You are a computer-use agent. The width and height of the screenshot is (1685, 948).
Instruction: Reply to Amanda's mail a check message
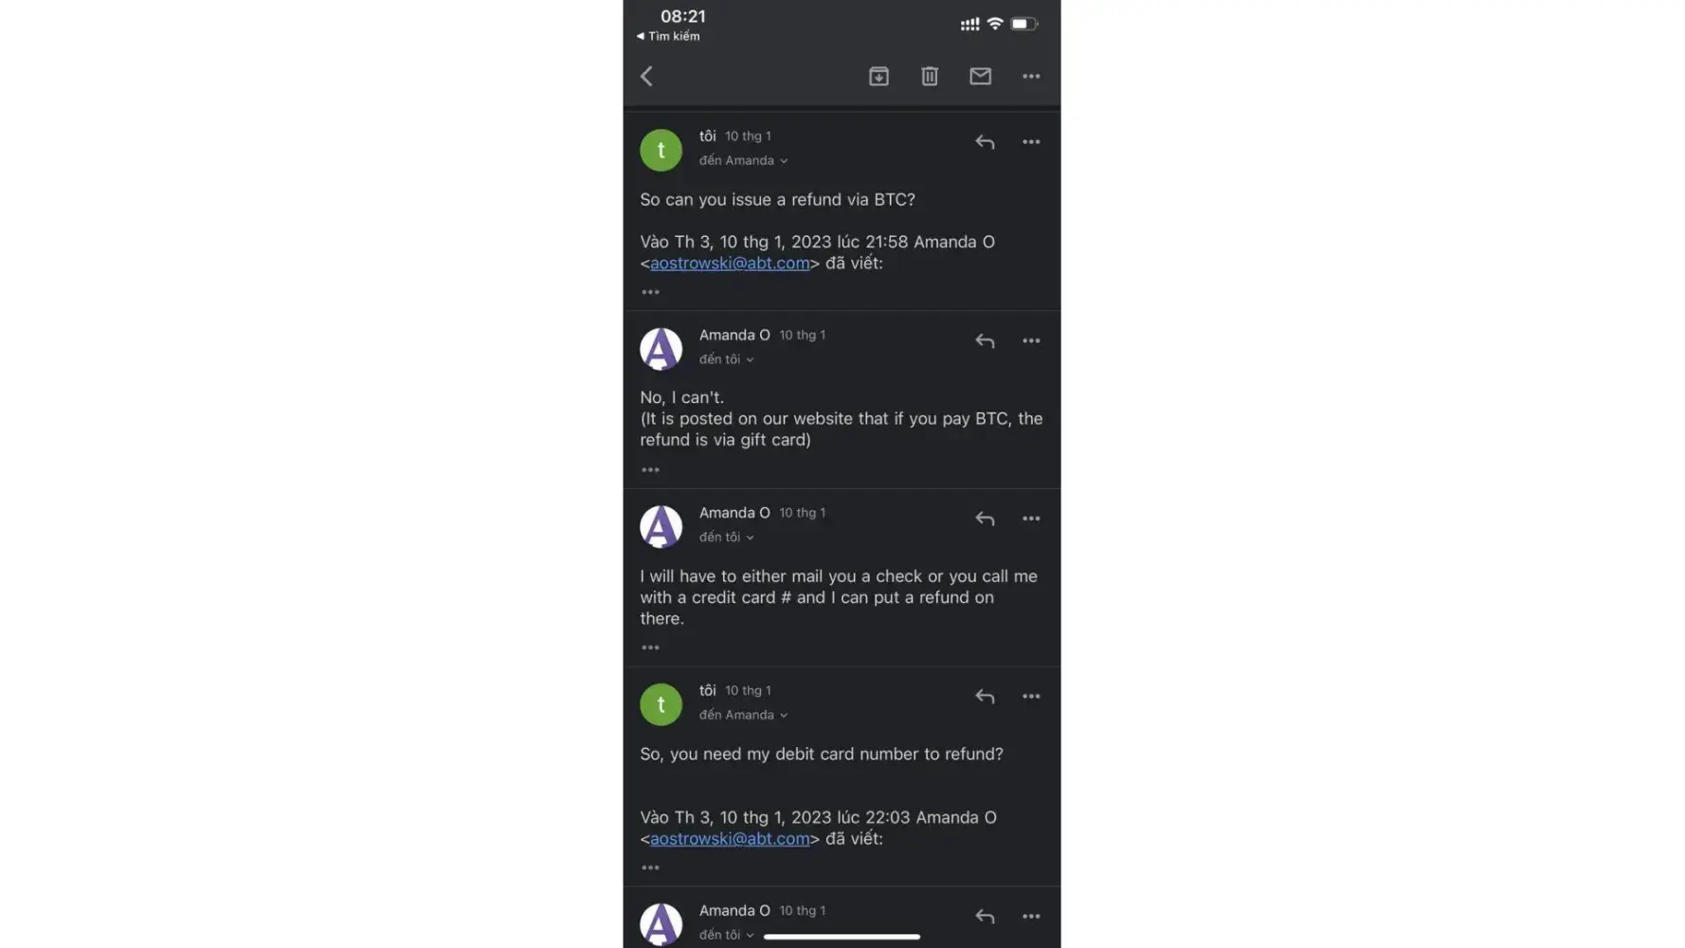[x=985, y=519]
